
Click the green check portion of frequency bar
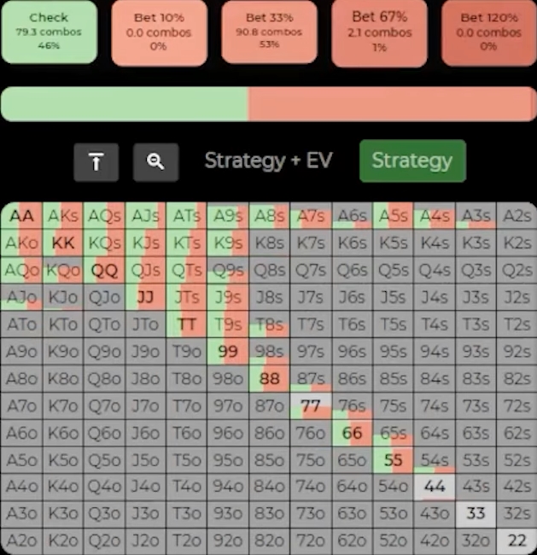coord(125,103)
